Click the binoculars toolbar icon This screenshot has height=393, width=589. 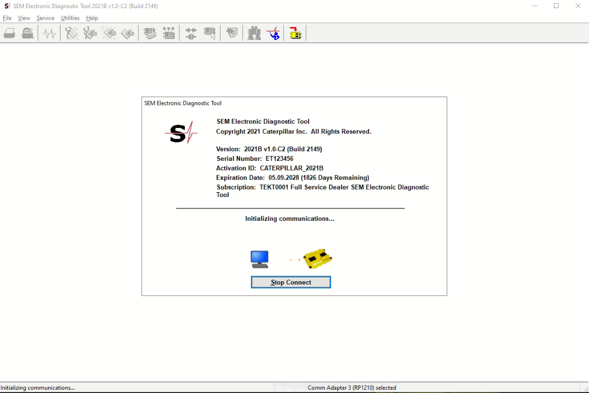[254, 33]
